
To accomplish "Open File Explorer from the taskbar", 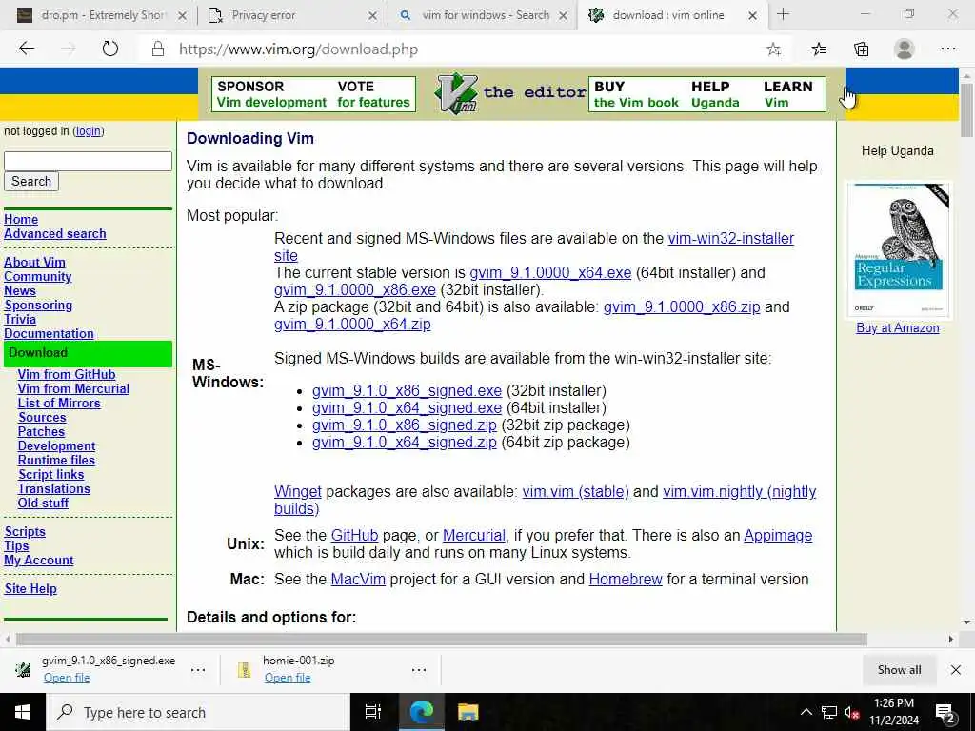I will point(468,712).
